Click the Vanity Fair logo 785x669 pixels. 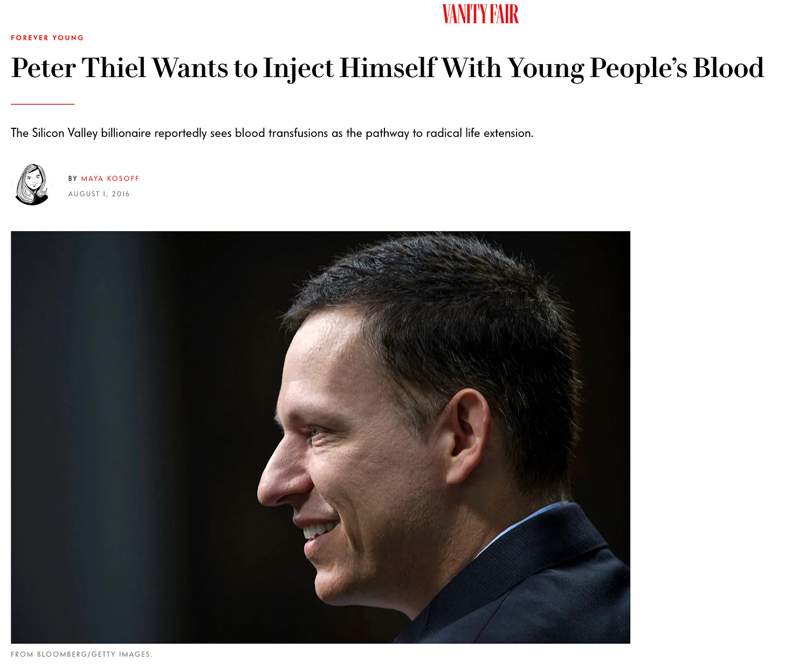tap(480, 14)
